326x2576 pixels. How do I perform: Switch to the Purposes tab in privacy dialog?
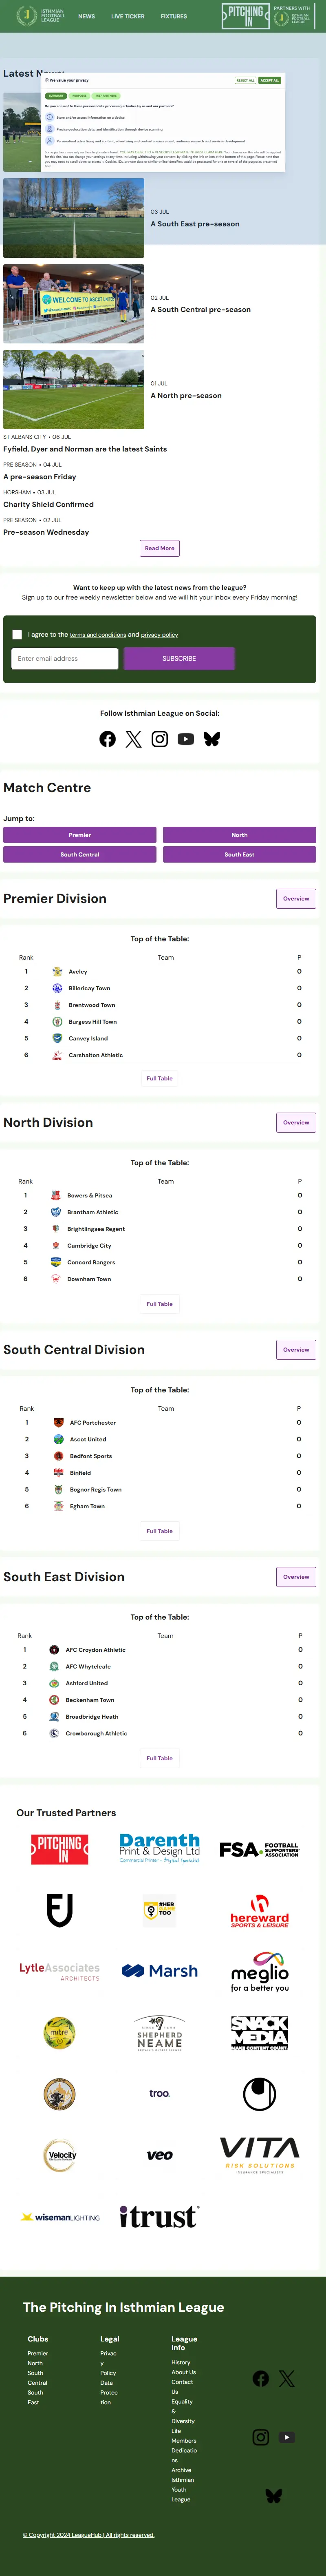79,96
